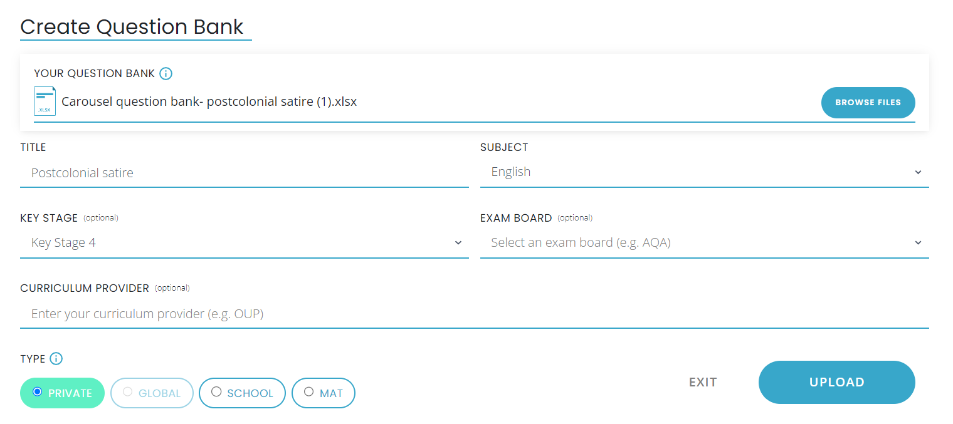The height and width of the screenshot is (424, 953).
Task: Click the Upload button
Action: click(x=836, y=382)
